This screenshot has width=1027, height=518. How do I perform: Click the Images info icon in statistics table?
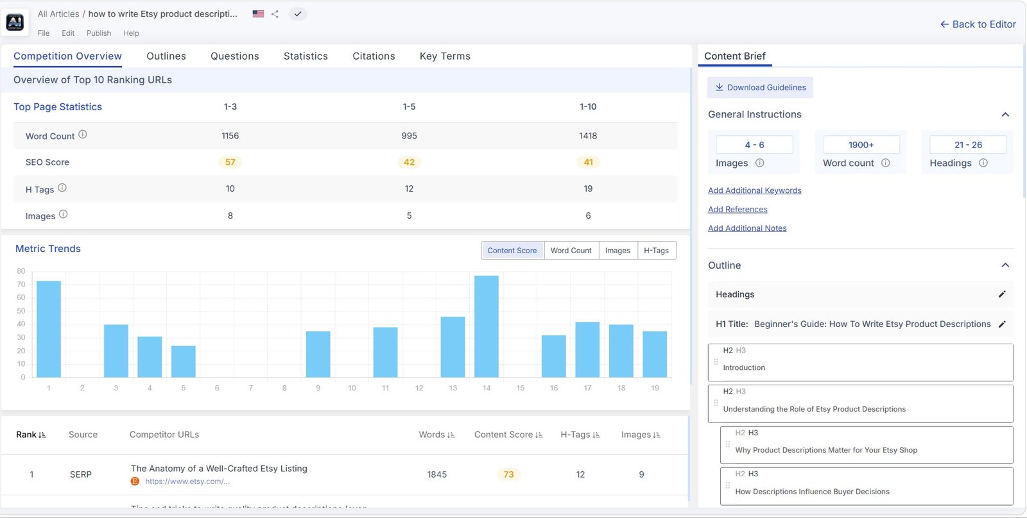pyautogui.click(x=63, y=215)
